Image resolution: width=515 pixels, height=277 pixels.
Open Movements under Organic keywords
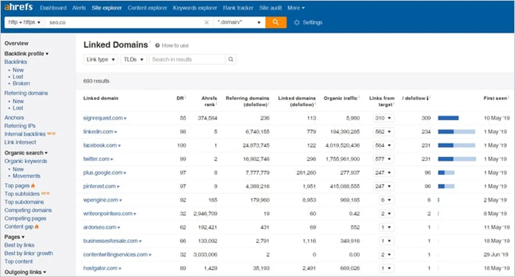(x=27, y=176)
